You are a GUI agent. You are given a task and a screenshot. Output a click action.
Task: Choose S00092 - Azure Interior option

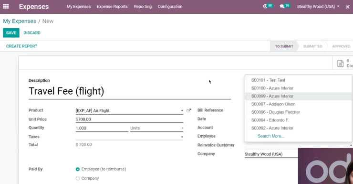[x=299, y=128]
